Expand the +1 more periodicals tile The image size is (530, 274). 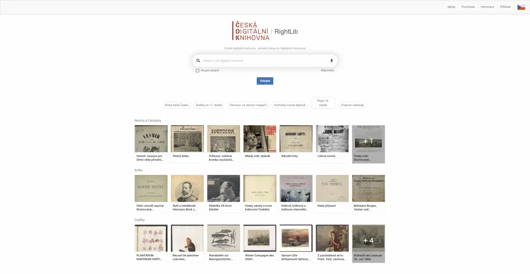click(368, 144)
